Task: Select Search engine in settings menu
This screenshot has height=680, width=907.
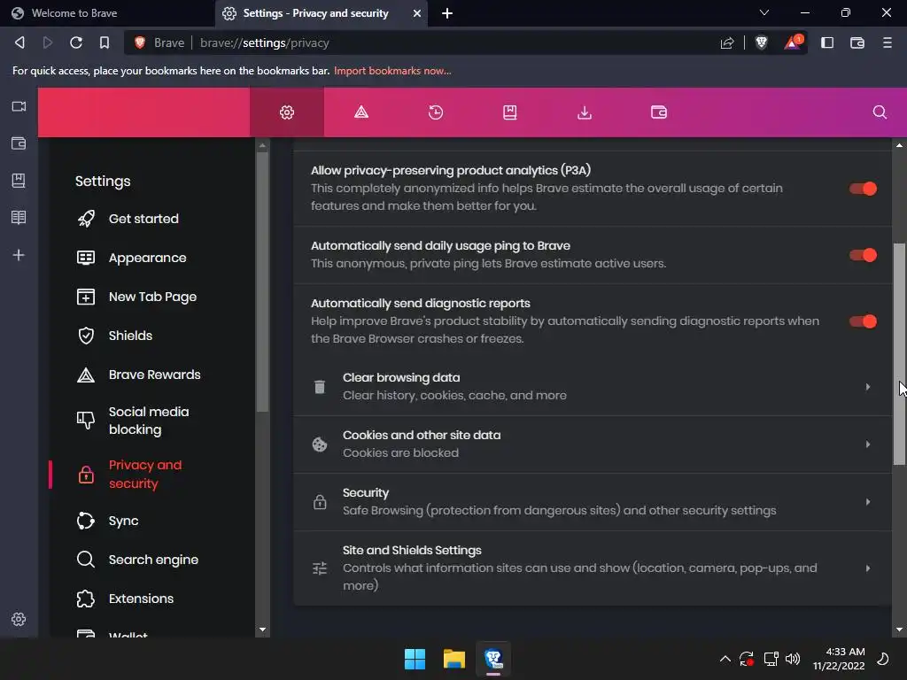Action: (153, 560)
